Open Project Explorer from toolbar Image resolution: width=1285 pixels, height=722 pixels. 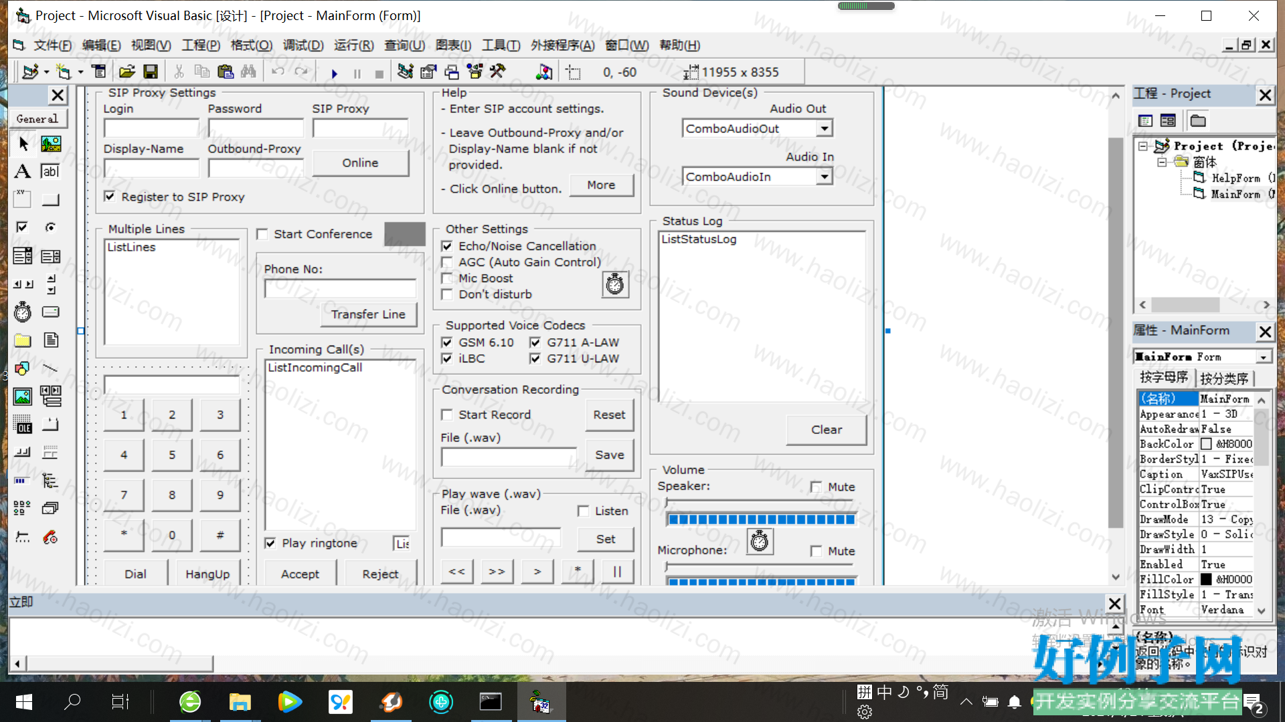405,72
